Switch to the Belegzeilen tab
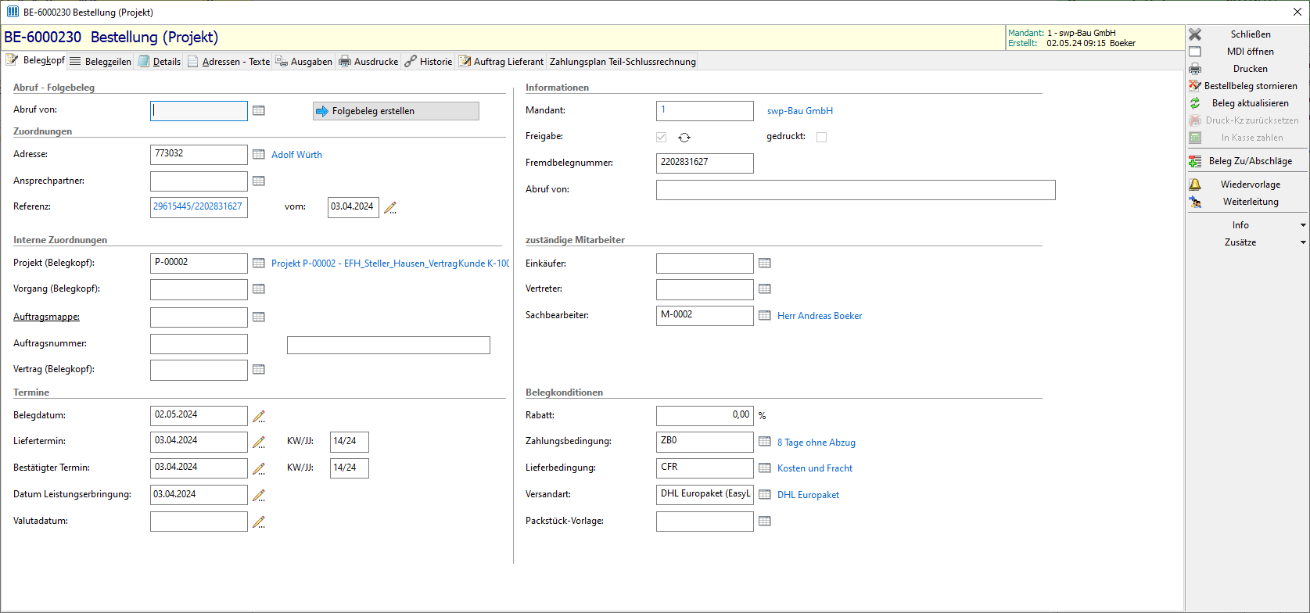The image size is (1310, 613). click(x=100, y=62)
